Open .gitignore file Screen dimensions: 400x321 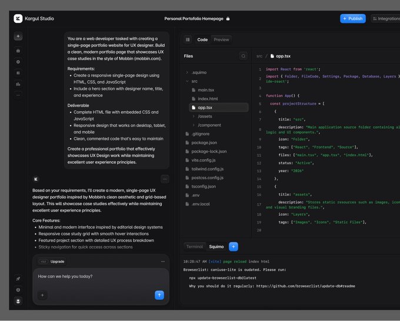[198, 134]
